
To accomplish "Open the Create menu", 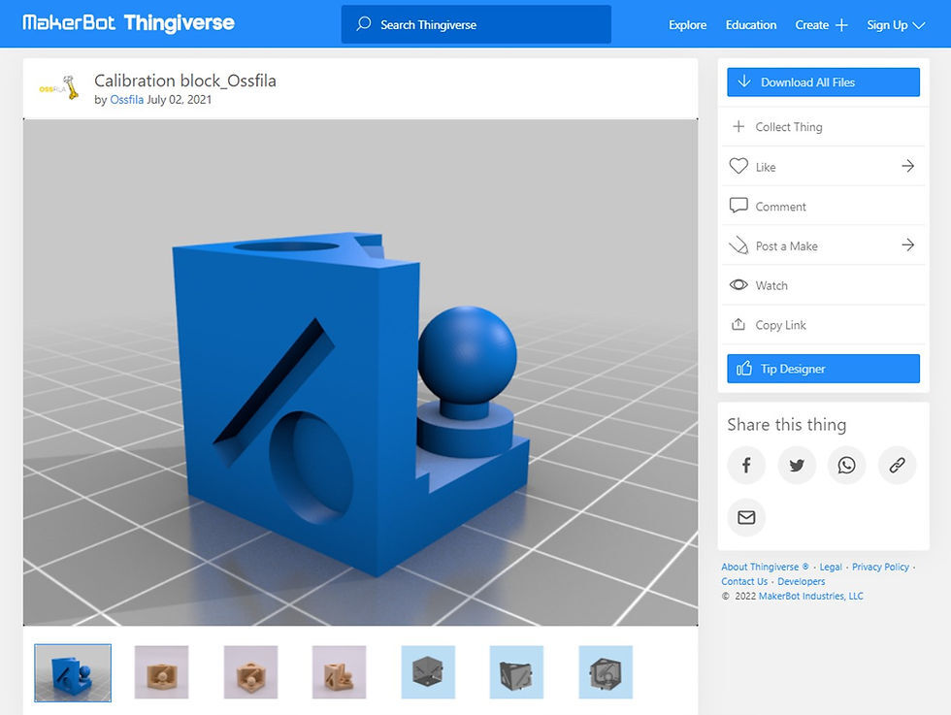I will [x=821, y=24].
